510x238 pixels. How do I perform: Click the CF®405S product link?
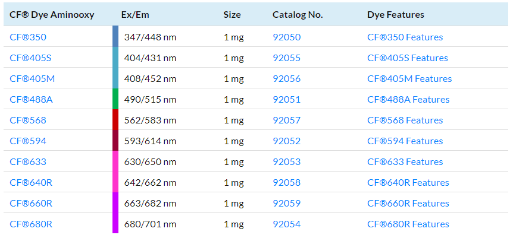coord(30,58)
